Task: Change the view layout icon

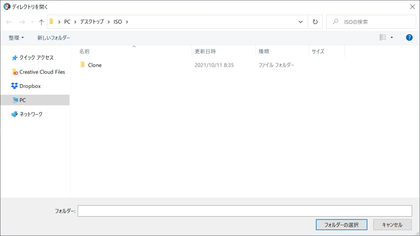Action: [383, 37]
